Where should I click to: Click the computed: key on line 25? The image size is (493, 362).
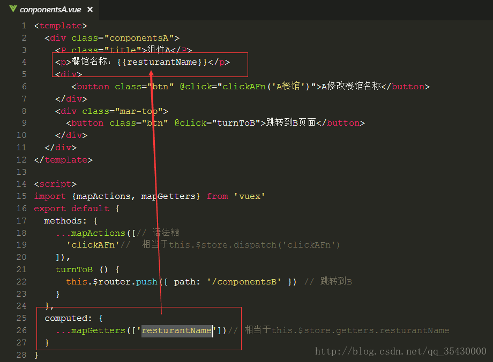pos(68,318)
